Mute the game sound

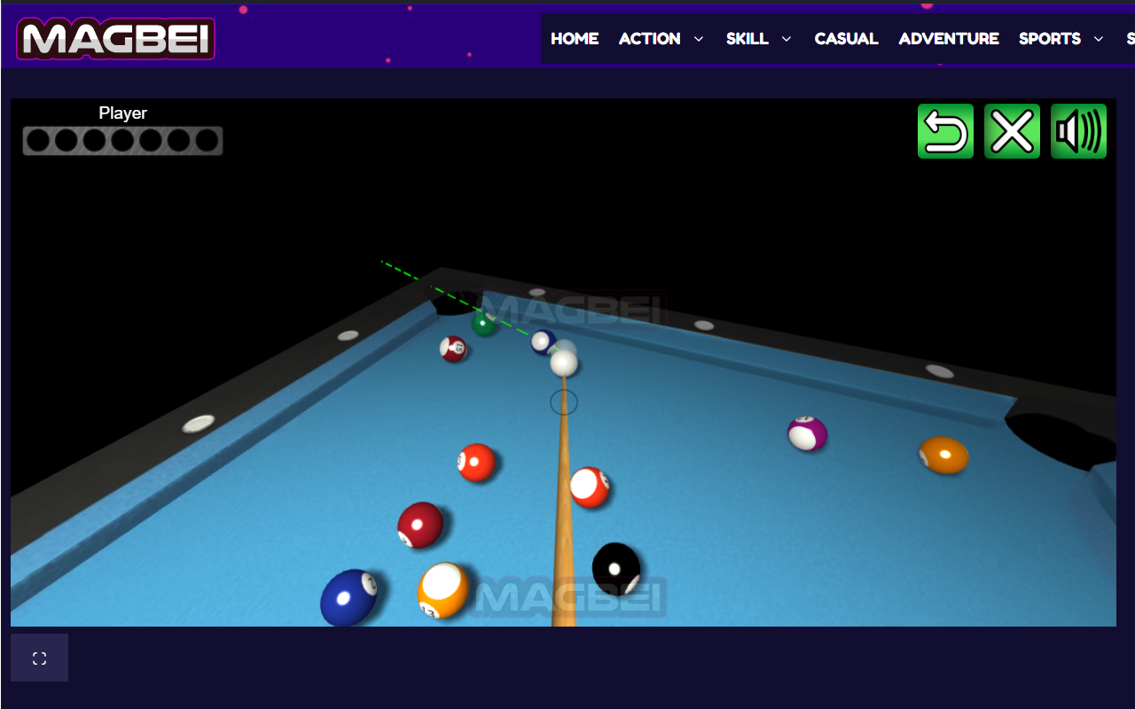pyautogui.click(x=1078, y=130)
